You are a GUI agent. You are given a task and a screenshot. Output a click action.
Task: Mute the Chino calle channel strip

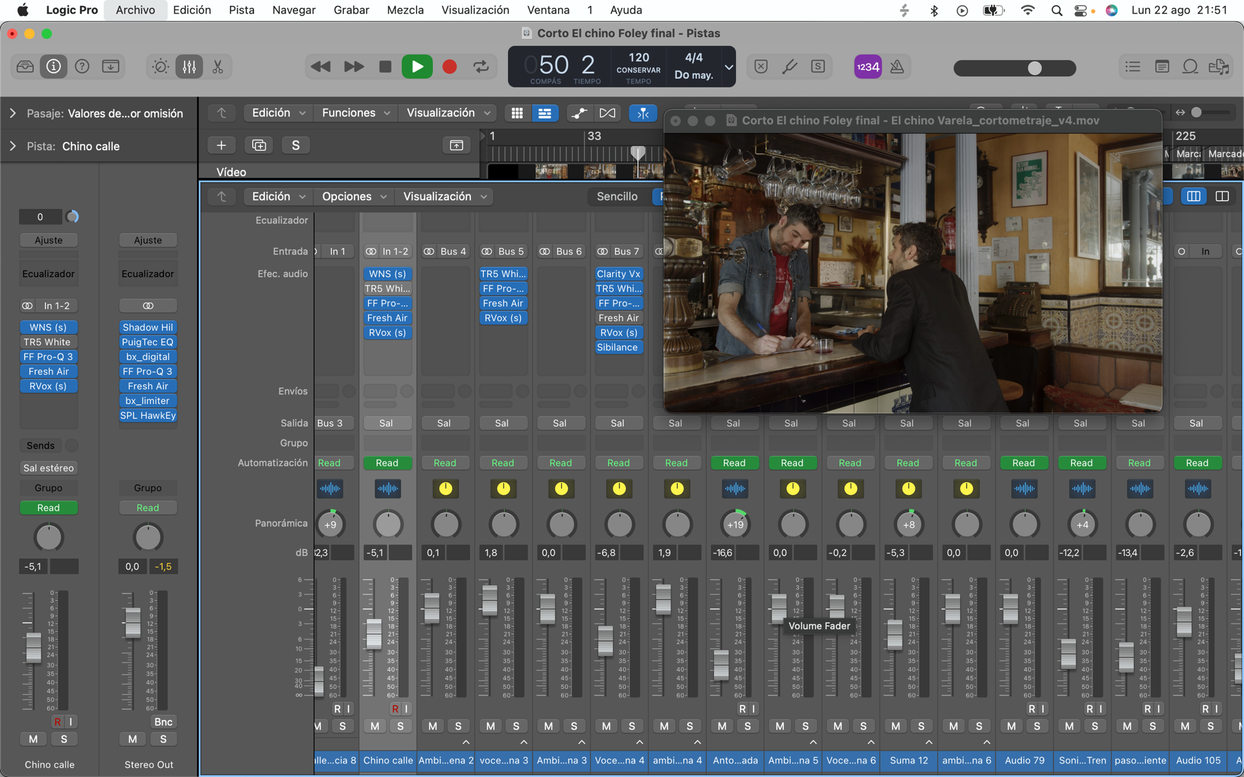click(x=33, y=739)
